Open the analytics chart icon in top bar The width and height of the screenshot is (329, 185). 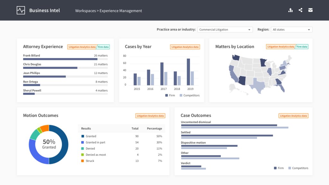click(x=290, y=10)
